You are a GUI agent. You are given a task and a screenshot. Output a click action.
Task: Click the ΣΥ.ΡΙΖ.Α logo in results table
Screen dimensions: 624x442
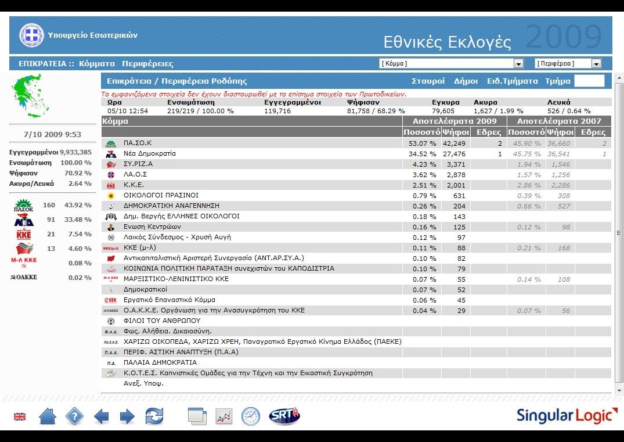click(x=111, y=164)
